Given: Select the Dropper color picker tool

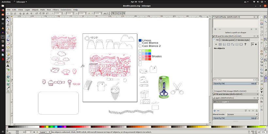Looking at the screenshot, I should point(8,88).
